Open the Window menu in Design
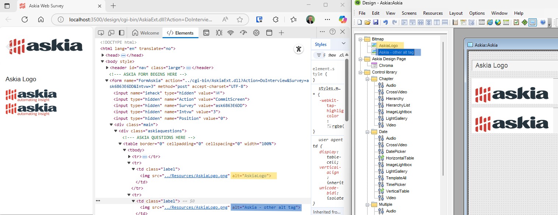The image size is (558, 215). pos(499,13)
